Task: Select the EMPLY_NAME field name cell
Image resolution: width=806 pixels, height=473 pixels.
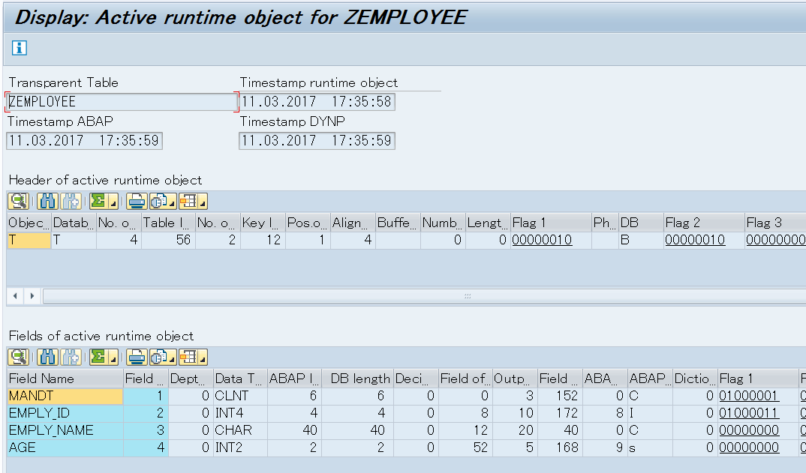Action: click(65, 430)
